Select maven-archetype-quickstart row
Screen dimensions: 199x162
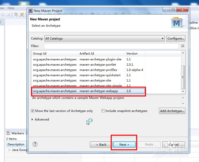88,75
